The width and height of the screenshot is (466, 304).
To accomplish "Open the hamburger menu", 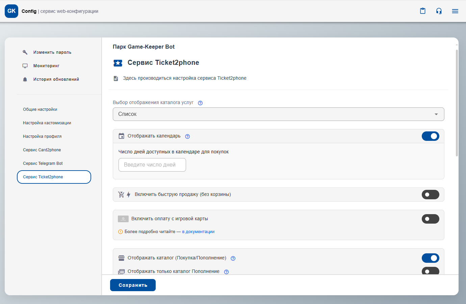I will tap(455, 11).
